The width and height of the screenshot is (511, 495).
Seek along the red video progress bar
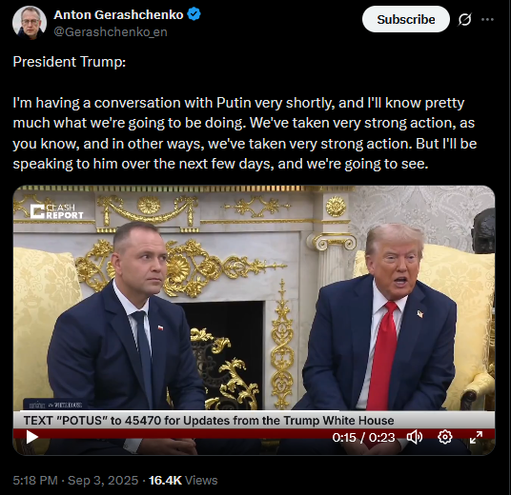[x=254, y=432]
